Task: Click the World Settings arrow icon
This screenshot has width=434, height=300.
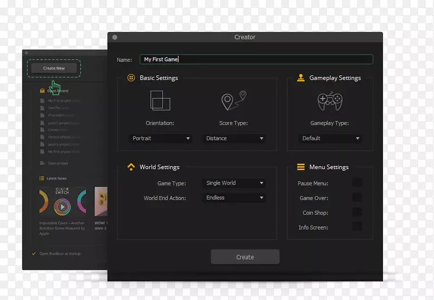Action: (x=131, y=167)
